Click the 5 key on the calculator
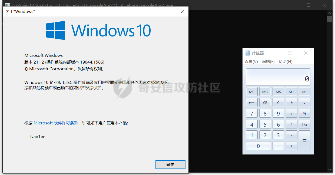Image resolution: width=335 pixels, height=175 pixels. (x=265, y=124)
